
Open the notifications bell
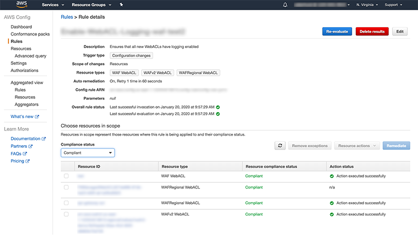coord(285,5)
